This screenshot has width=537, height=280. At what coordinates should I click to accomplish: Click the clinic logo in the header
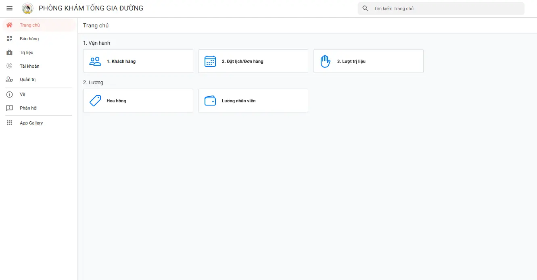click(x=28, y=8)
